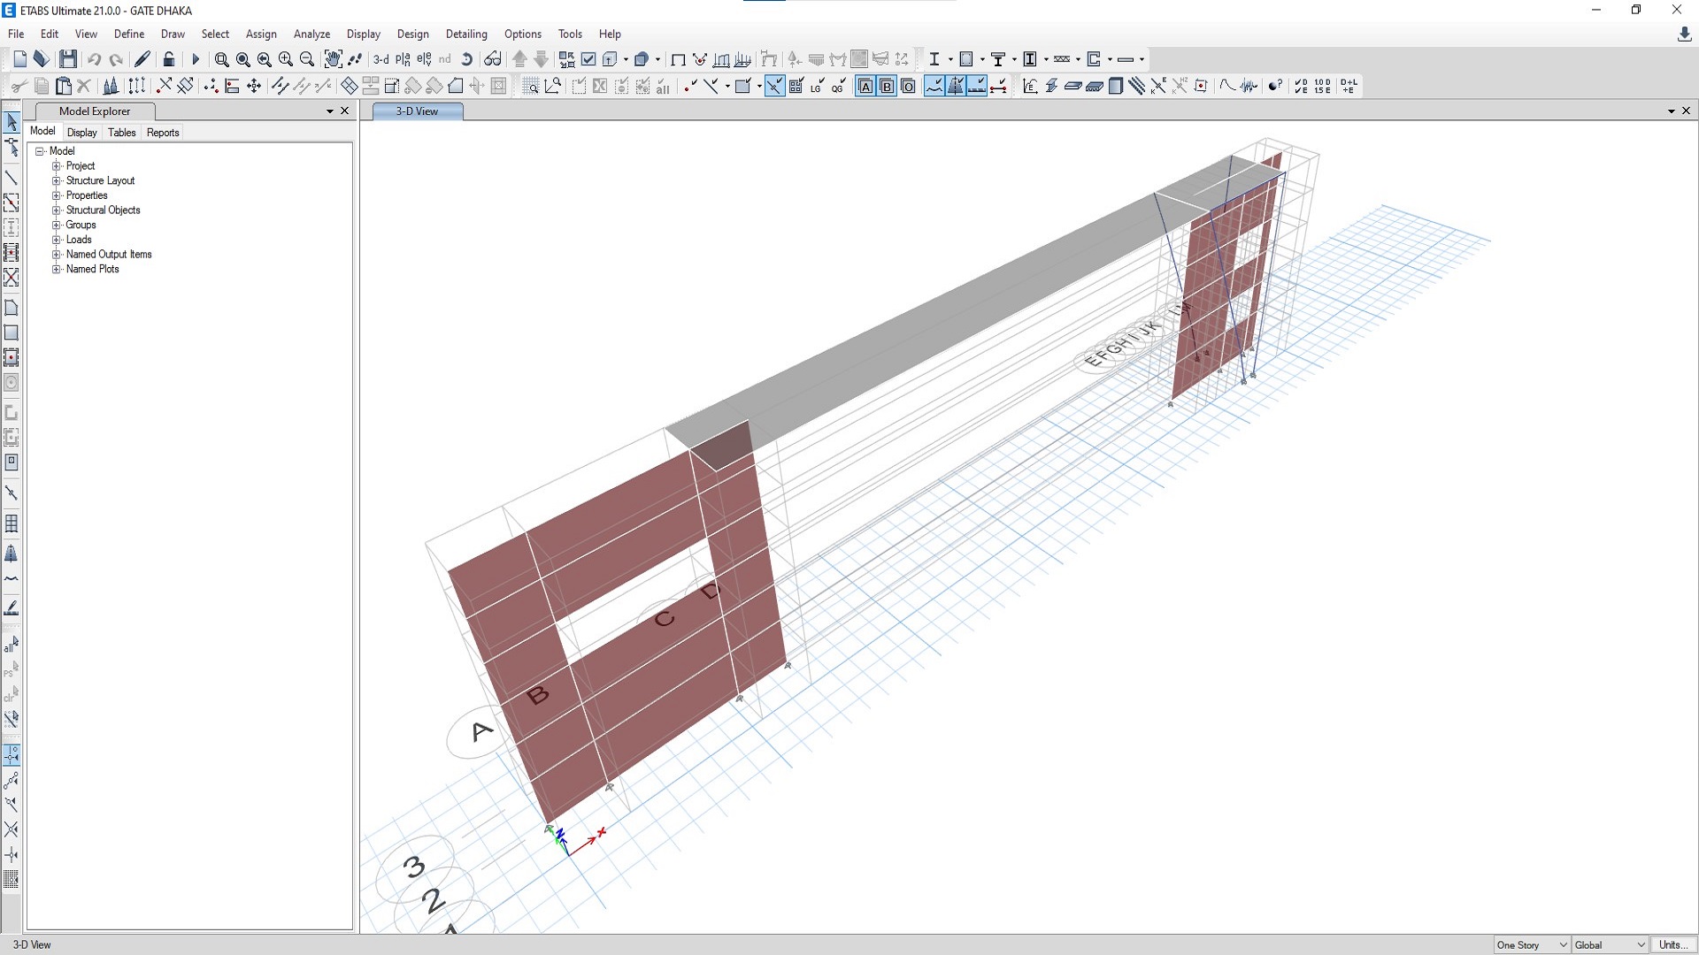Click the Draw Beam line tool

click(12, 178)
